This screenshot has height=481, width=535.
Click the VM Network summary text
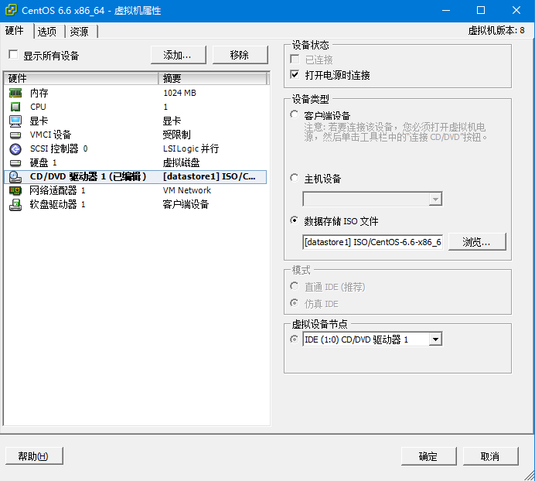187,190
